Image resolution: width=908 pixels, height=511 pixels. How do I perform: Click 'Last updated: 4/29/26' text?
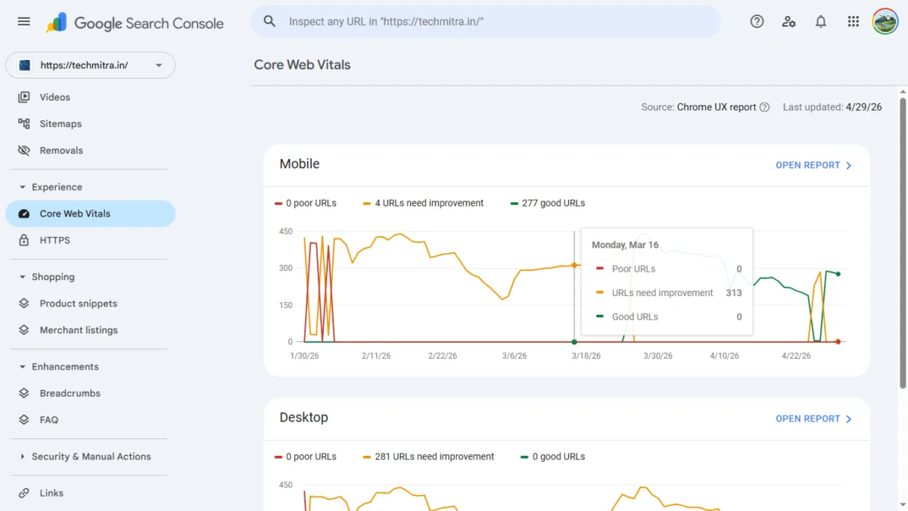click(832, 107)
